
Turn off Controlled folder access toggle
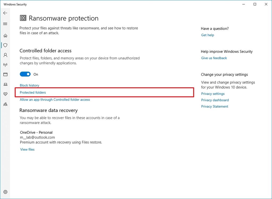click(25, 74)
